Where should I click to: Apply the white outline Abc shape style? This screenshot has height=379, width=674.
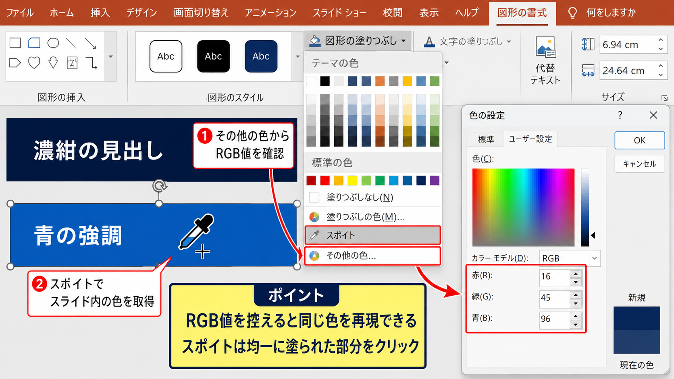pos(166,56)
